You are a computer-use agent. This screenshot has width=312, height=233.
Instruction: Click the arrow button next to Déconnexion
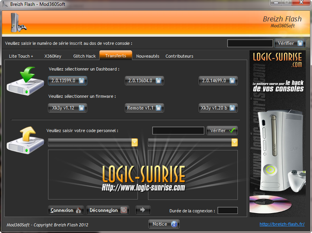tap(143, 210)
